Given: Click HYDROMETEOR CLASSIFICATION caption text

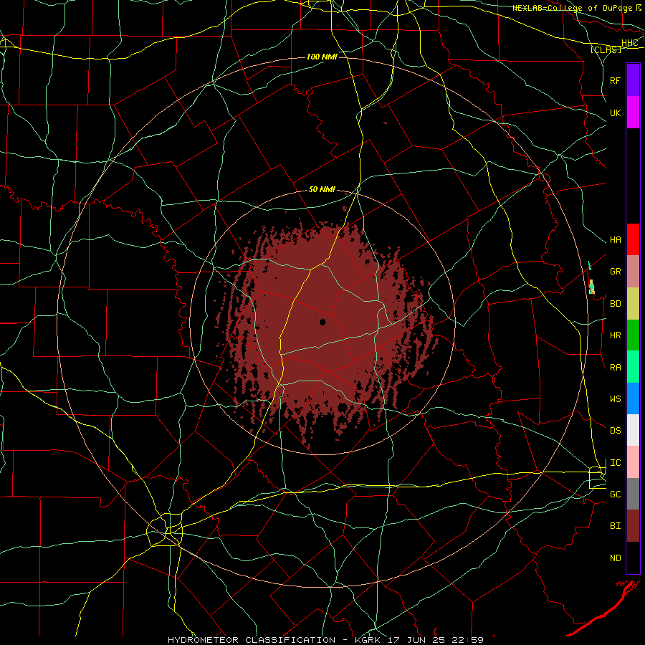Looking at the screenshot, I should (252, 640).
